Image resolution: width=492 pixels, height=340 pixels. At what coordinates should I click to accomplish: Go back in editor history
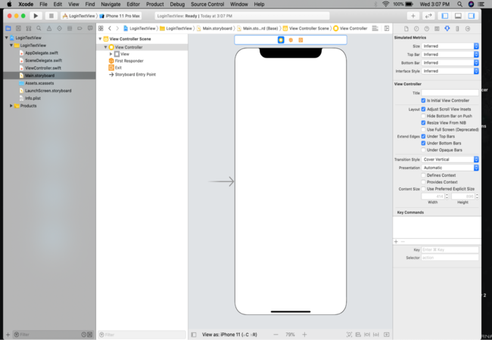click(110, 28)
